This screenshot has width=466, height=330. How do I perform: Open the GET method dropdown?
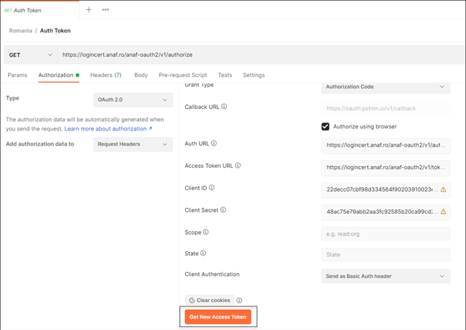coord(30,55)
